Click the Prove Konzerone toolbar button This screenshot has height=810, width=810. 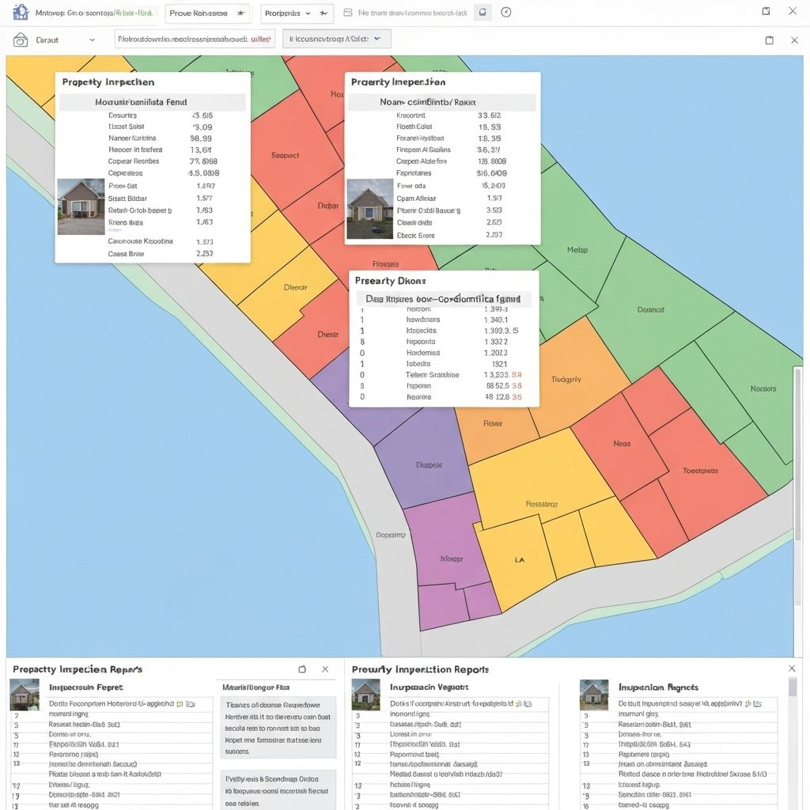204,13
